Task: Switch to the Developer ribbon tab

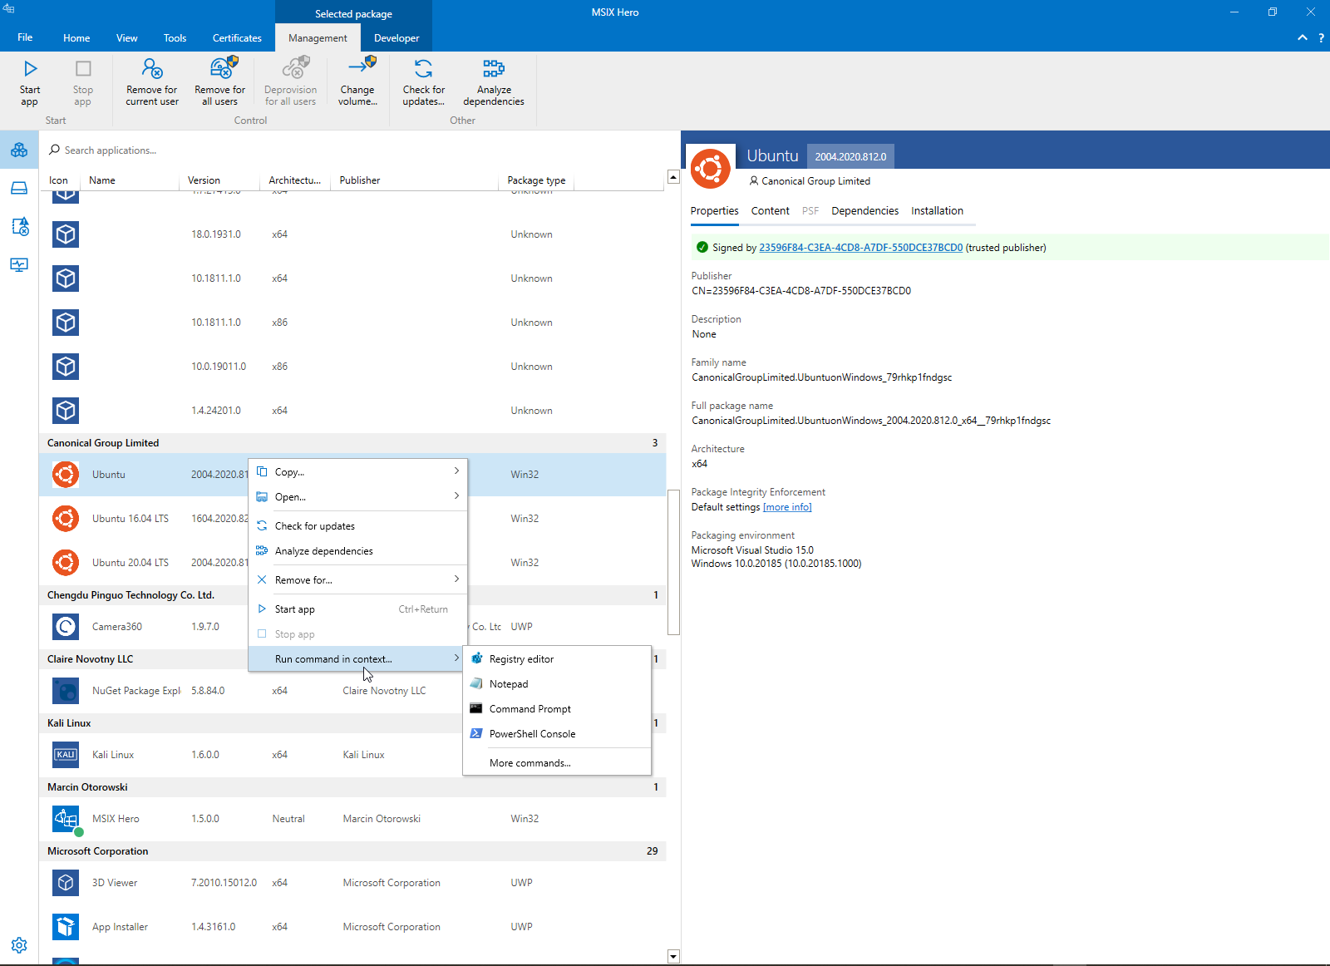Action: click(x=397, y=38)
